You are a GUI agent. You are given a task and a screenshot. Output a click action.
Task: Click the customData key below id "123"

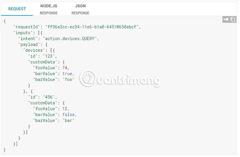pos(42,62)
